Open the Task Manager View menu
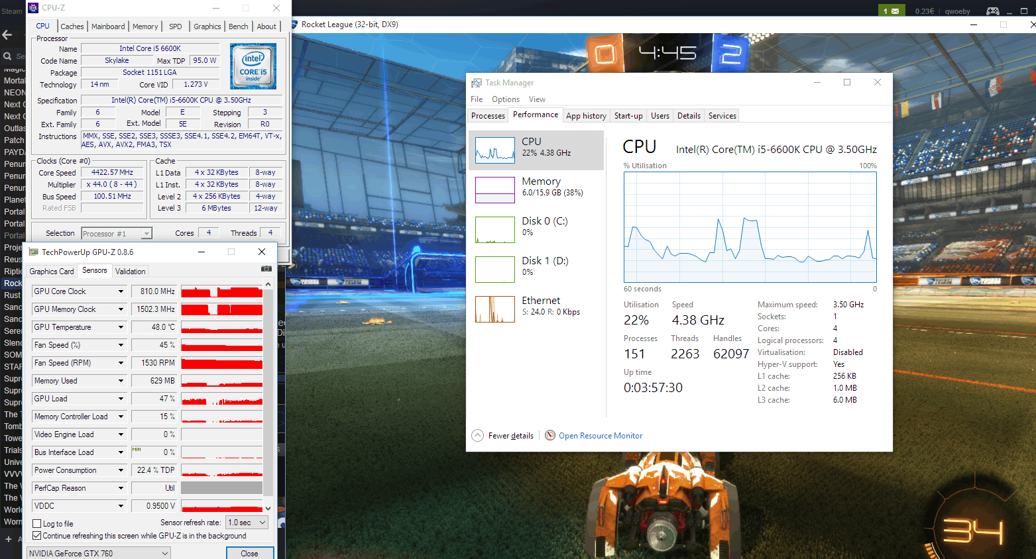The image size is (1036, 559). click(537, 99)
